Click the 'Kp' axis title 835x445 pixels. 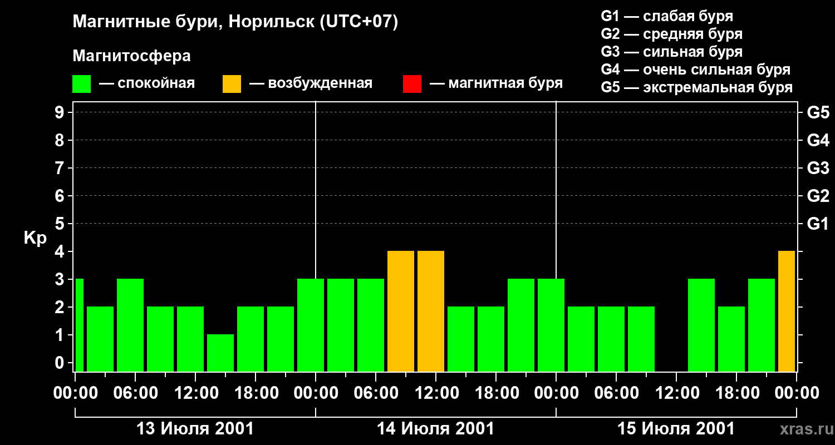click(x=35, y=239)
